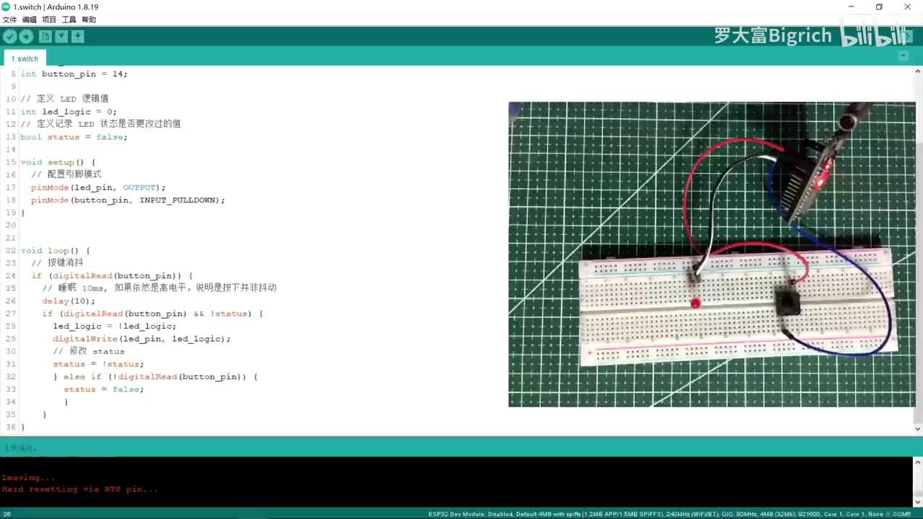Viewport: 923px width, 519px height.
Task: Select the 1.switch sketch tab
Action: pos(25,58)
